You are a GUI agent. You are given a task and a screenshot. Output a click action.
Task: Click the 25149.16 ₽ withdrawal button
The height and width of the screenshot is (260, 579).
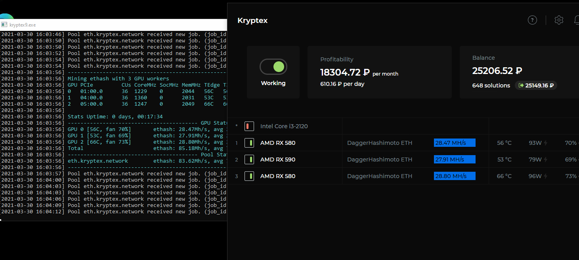click(536, 85)
